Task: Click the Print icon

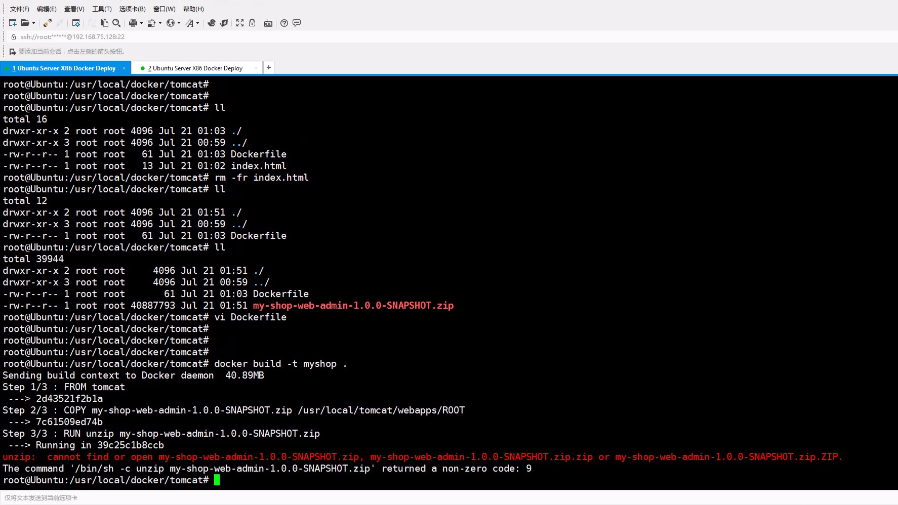Action: (133, 23)
